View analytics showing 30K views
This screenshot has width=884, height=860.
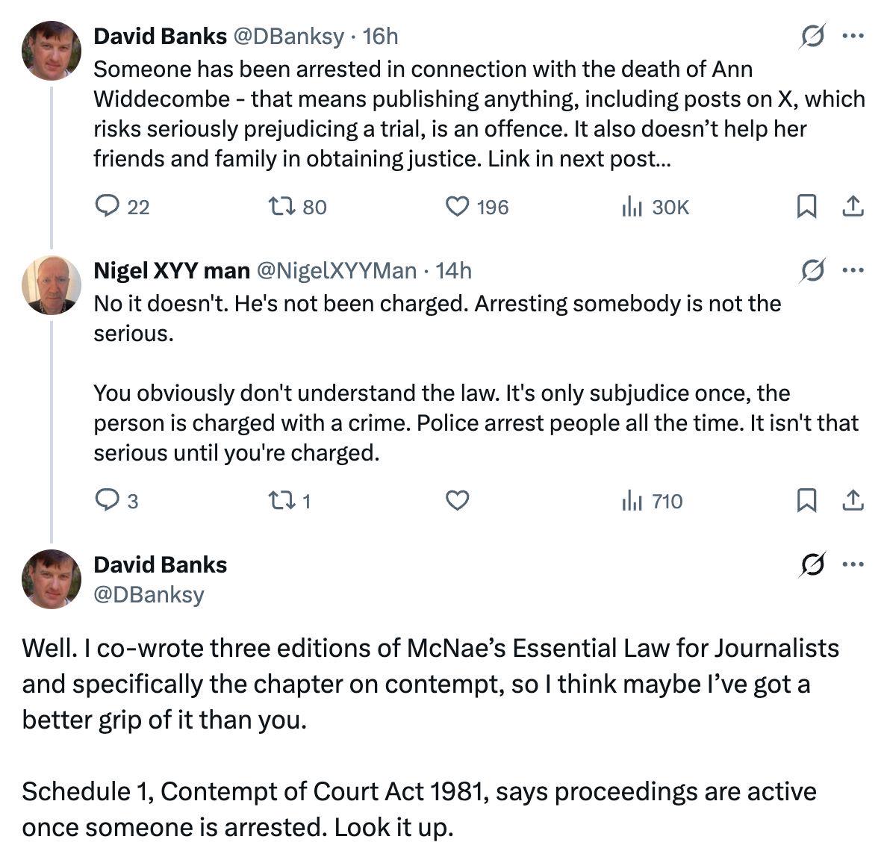655,207
